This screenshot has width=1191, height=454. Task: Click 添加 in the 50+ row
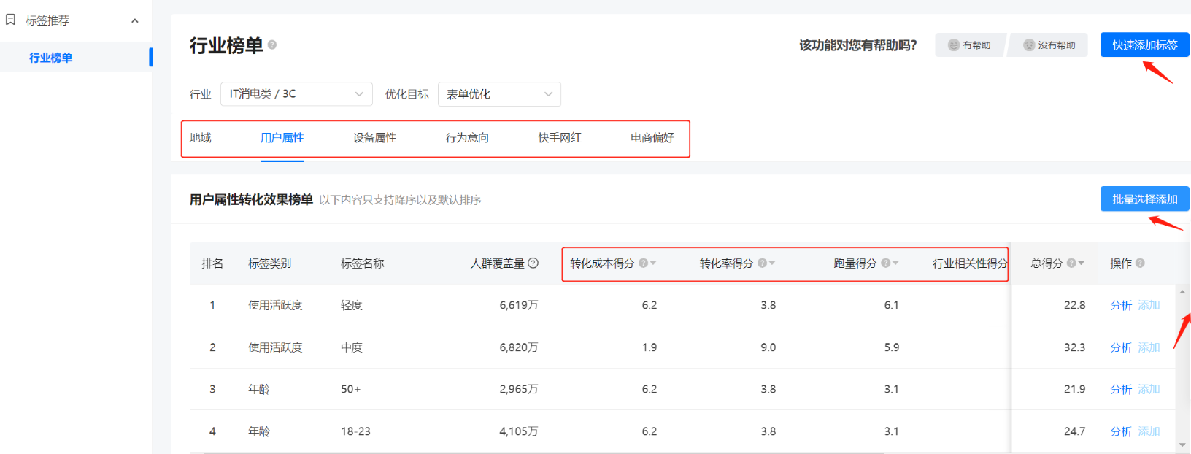tap(1149, 389)
